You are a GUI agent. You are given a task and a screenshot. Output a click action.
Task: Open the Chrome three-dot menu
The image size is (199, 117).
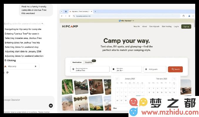coord(193,16)
